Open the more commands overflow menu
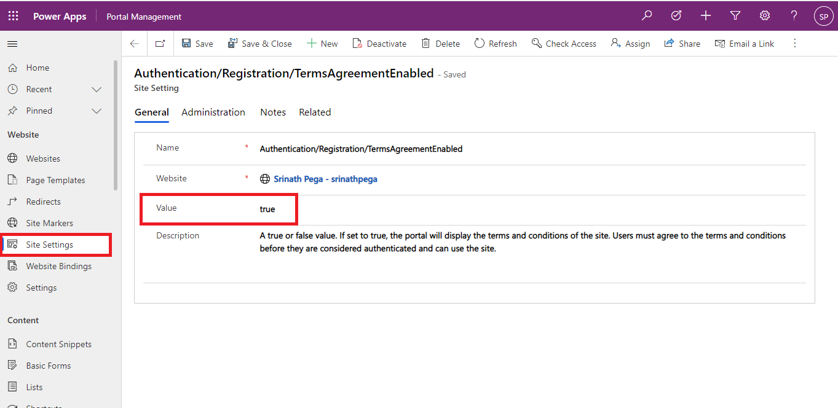 click(794, 44)
